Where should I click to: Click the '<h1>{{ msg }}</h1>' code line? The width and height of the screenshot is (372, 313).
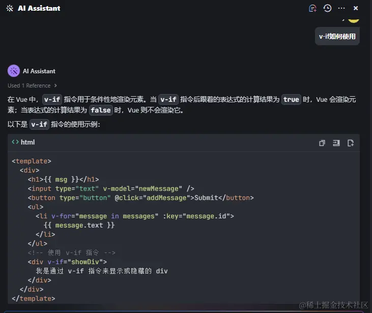(x=63, y=179)
